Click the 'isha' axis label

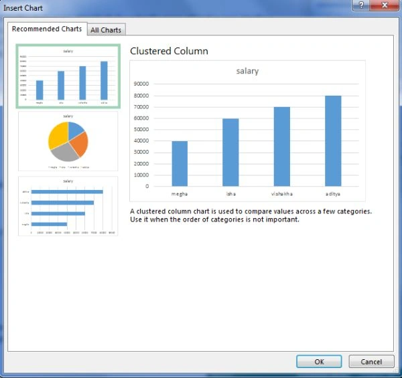pos(230,194)
